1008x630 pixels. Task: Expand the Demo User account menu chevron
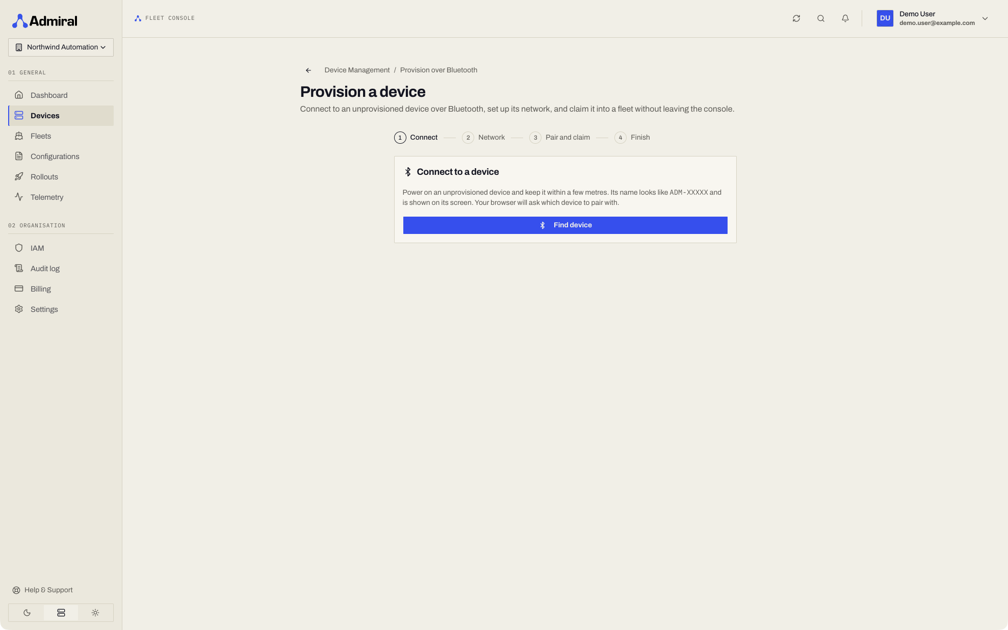[x=985, y=18]
